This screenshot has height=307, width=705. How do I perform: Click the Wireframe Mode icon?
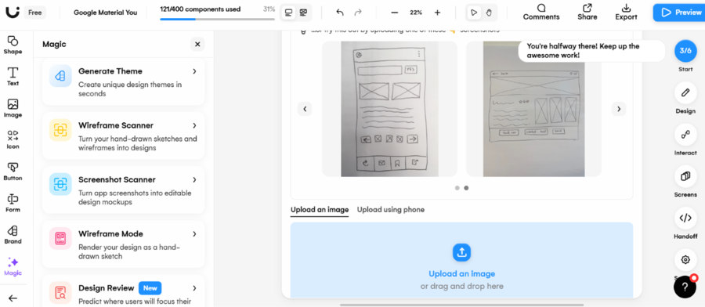click(60, 238)
